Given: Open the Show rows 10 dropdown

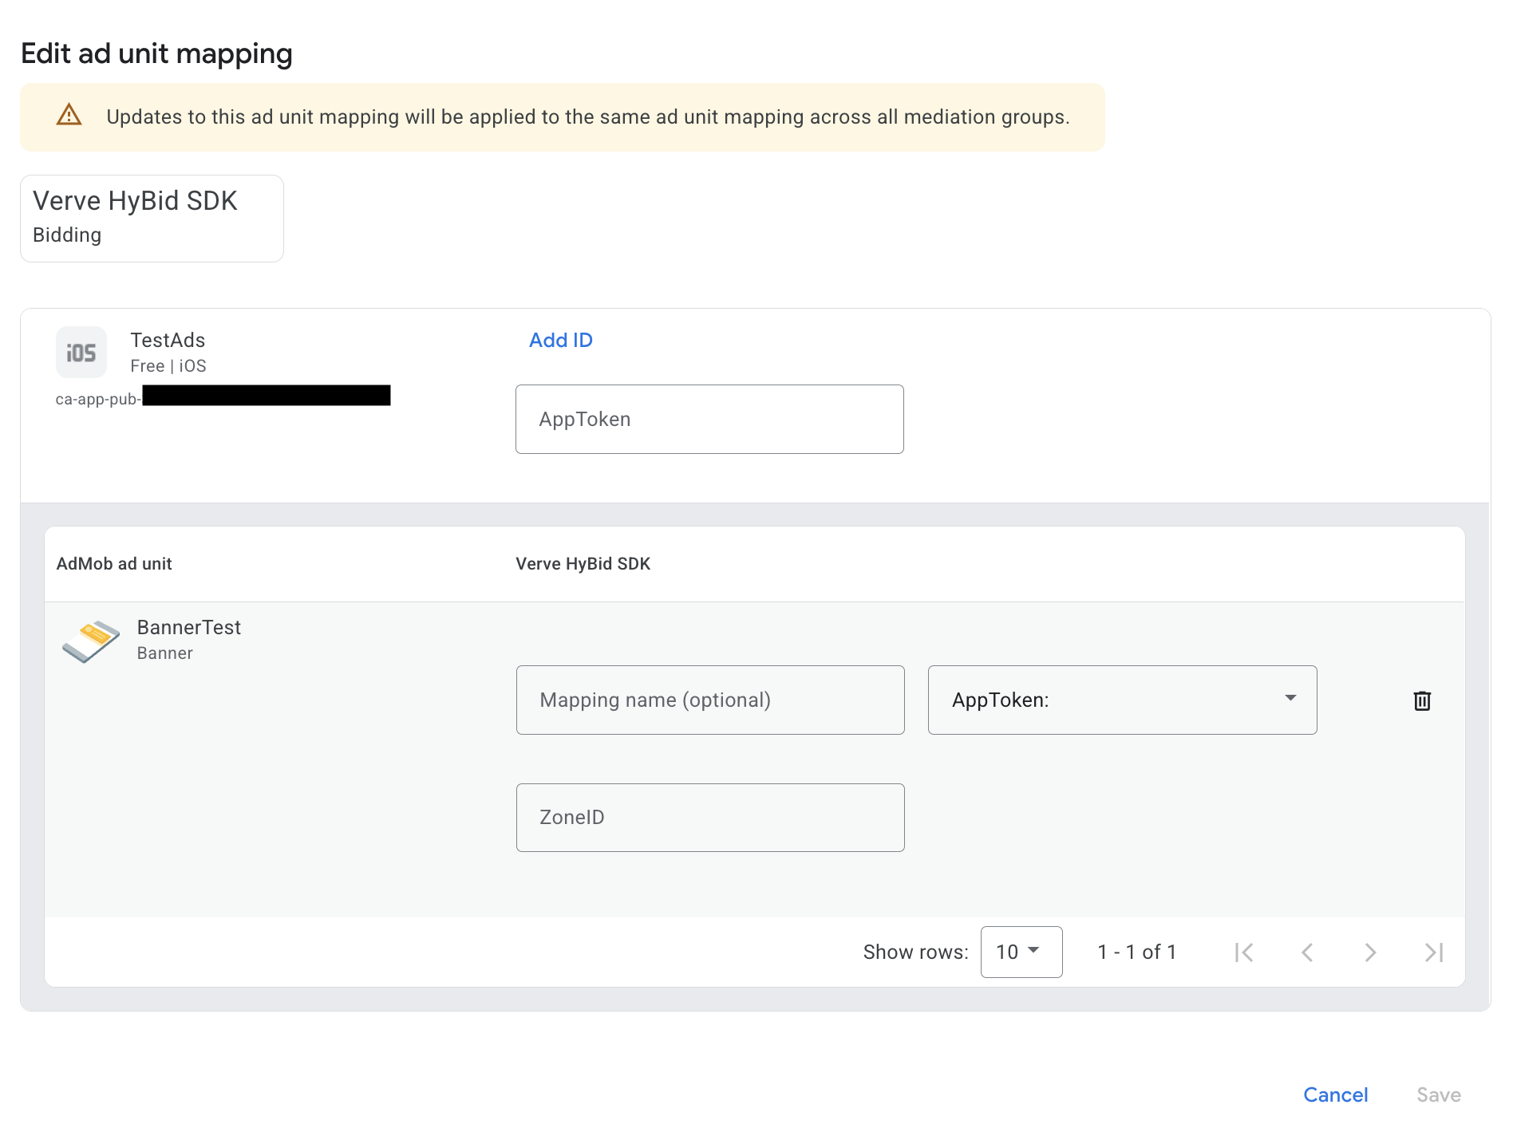Looking at the screenshot, I should point(1021,952).
